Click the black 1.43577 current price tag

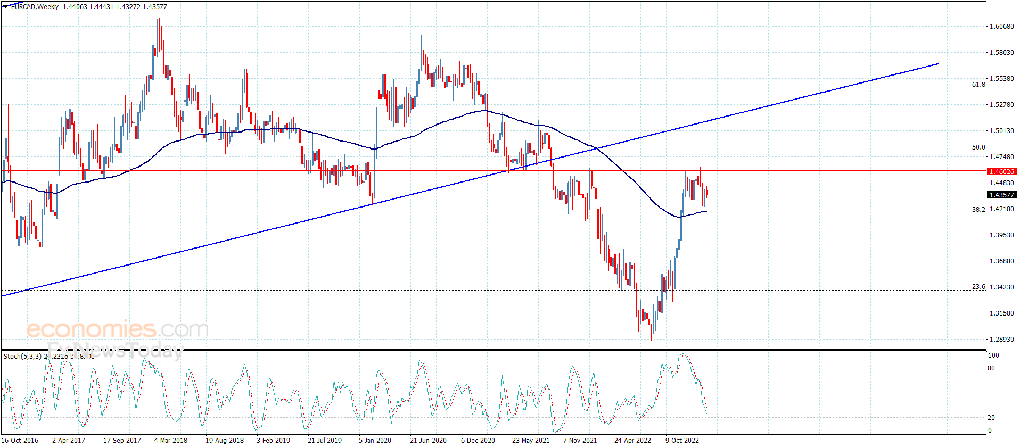pyautogui.click(x=1001, y=195)
